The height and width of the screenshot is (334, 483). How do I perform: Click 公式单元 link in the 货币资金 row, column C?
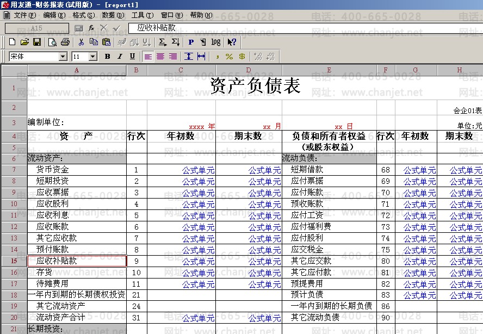[x=198, y=170]
